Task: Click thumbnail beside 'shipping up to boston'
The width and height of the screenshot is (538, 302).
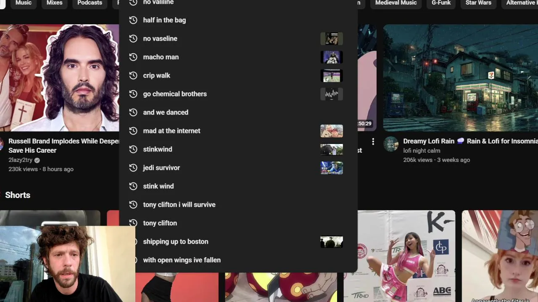Action: coord(332,242)
